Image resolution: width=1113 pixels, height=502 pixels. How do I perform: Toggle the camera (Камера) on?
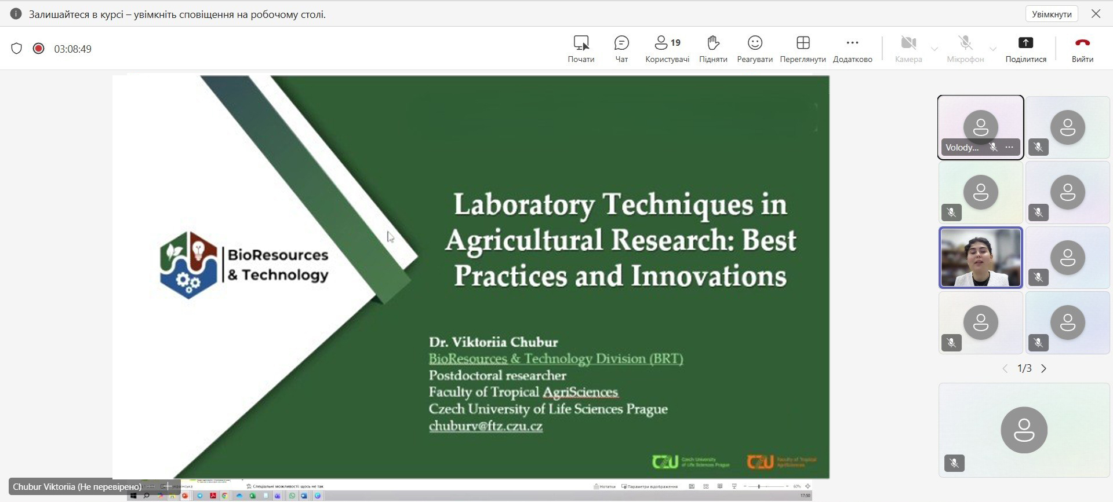coord(908,49)
